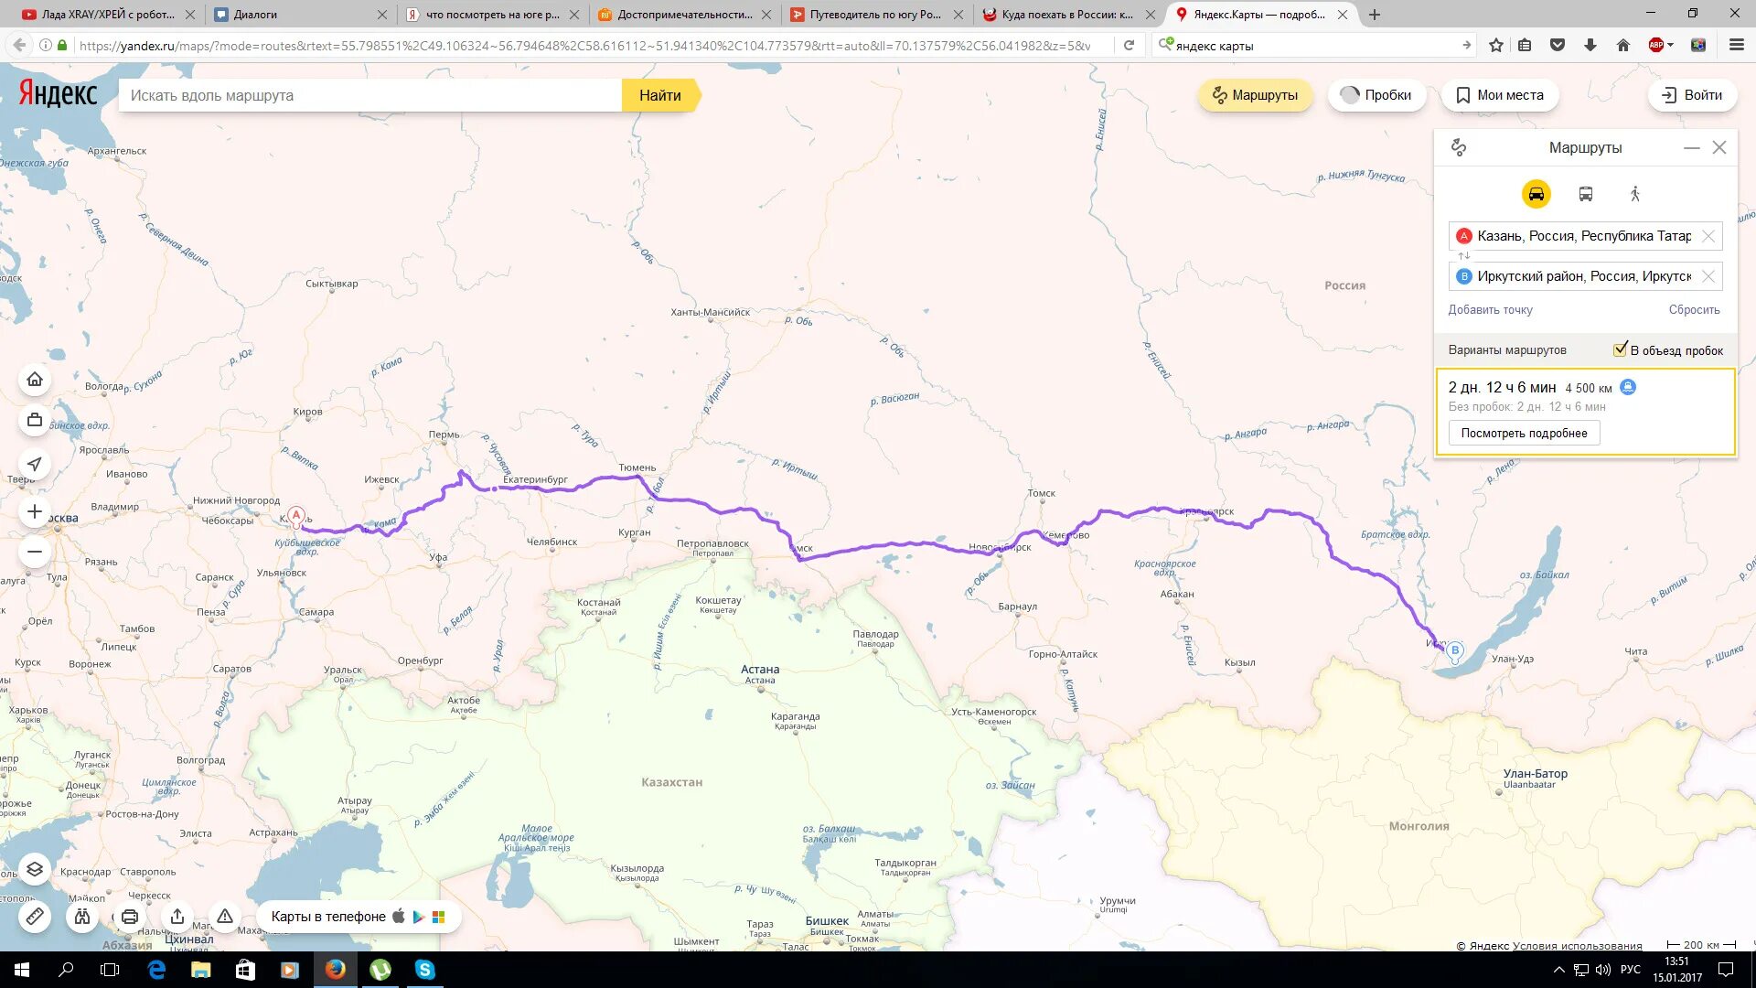Minimize the Маршруты panel
Image resolution: width=1756 pixels, height=988 pixels.
click(1692, 148)
